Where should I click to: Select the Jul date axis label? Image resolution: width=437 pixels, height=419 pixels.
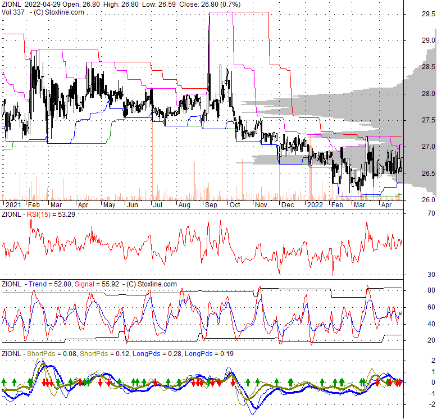158,205
